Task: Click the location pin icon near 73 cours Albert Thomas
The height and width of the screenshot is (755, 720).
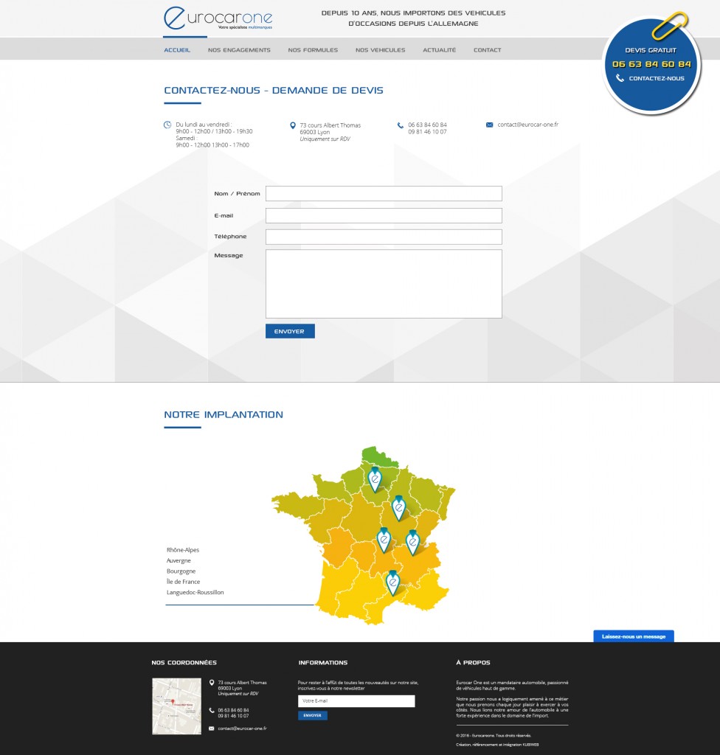Action: [x=293, y=125]
